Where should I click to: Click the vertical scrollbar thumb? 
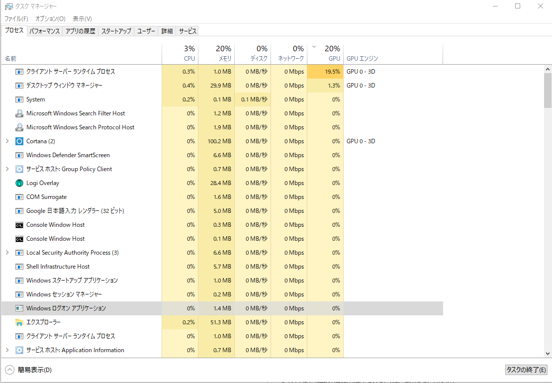[x=548, y=91]
